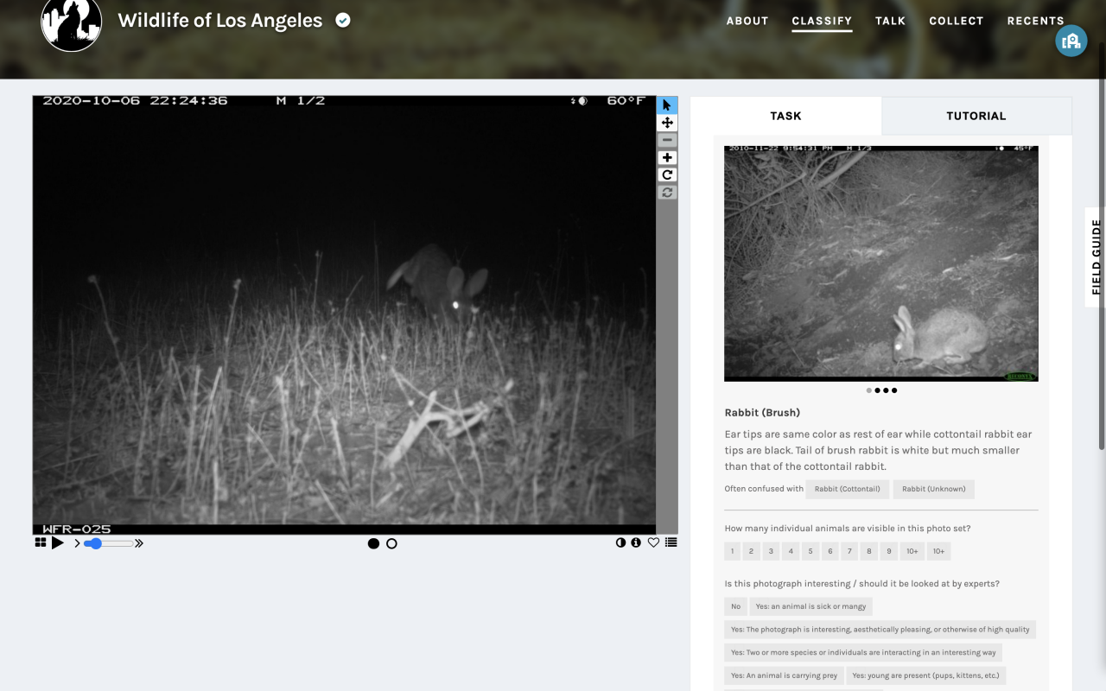Open the Recents page
This screenshot has height=691, width=1106.
[x=1035, y=21]
